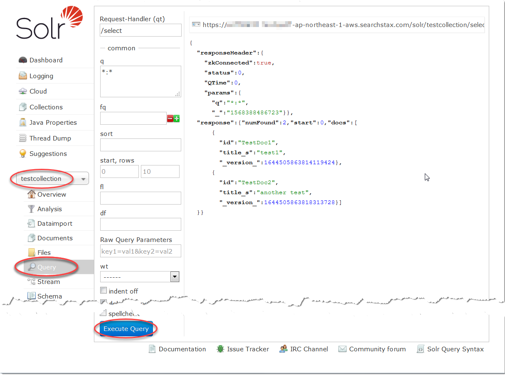Open the Solr Query Syntax link
This screenshot has height=375, width=505.
pos(456,349)
